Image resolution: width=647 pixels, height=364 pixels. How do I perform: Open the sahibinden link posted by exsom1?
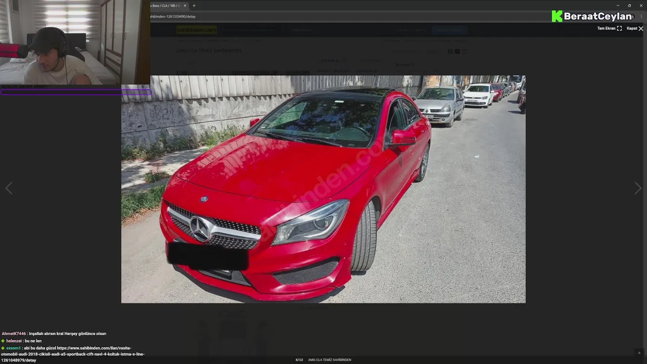point(72,354)
